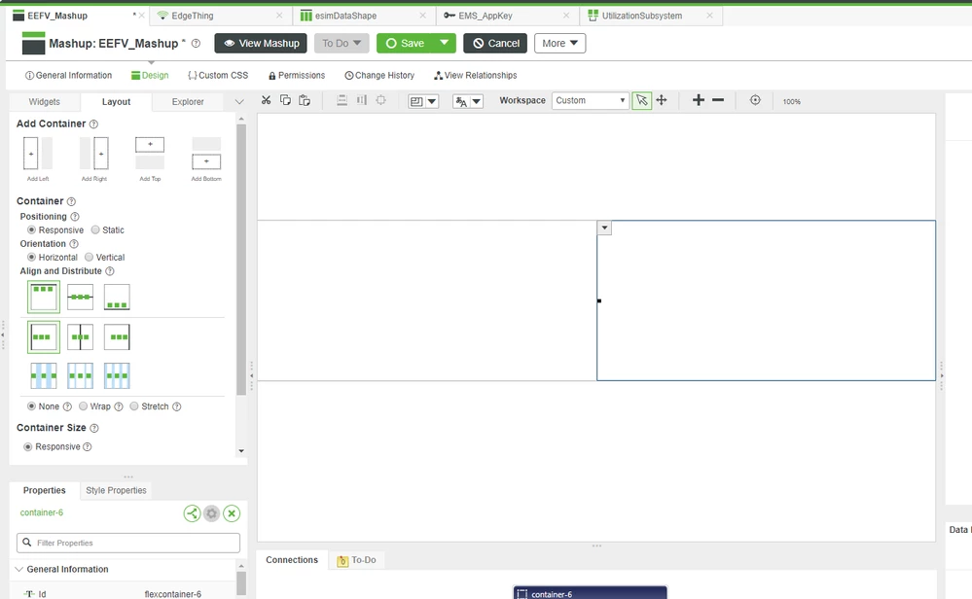Open the Permissions section

[297, 76]
